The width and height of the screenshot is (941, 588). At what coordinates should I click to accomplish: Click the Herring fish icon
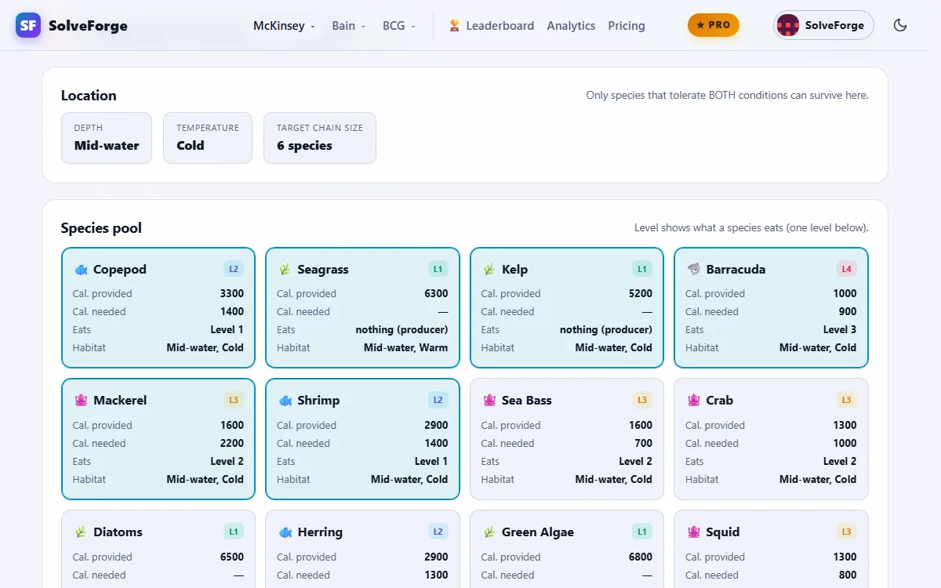pyautogui.click(x=285, y=532)
